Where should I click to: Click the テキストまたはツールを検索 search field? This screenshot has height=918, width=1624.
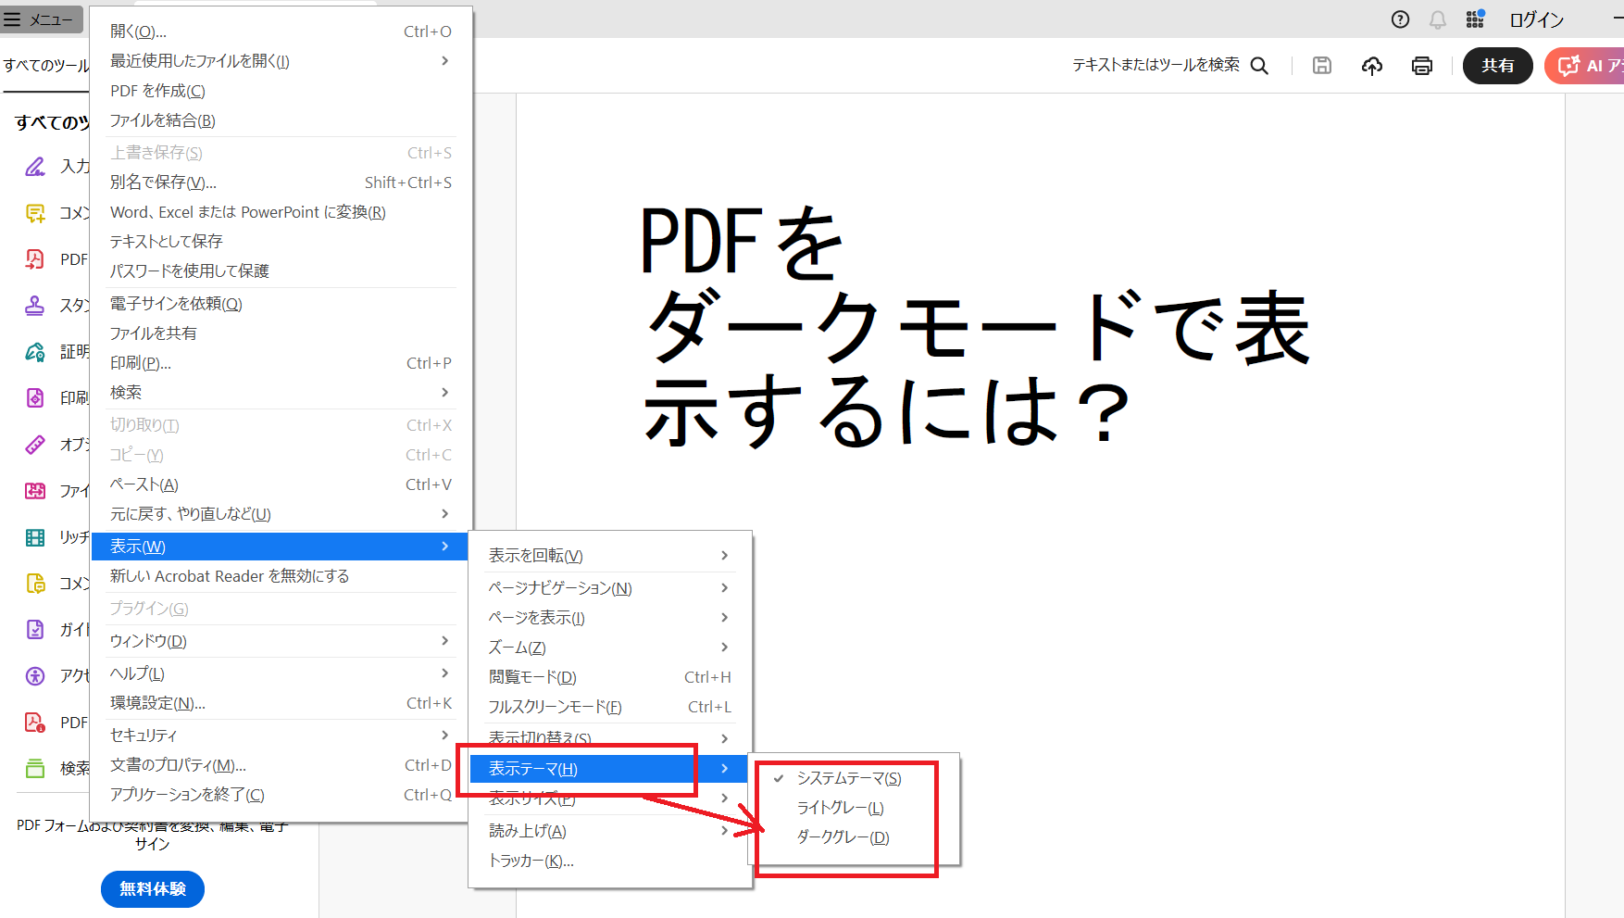click(1157, 65)
